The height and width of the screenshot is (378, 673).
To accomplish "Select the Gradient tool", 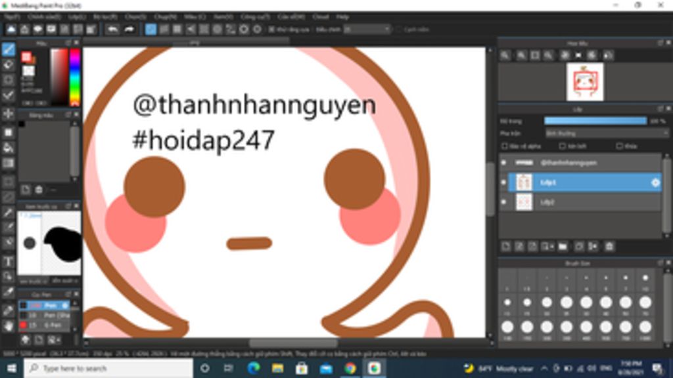I will coord(8,163).
